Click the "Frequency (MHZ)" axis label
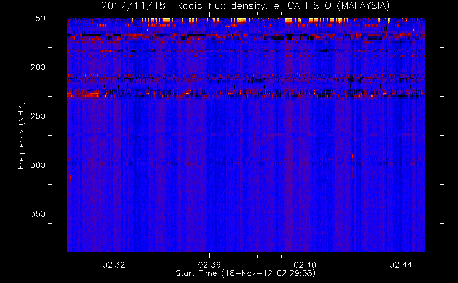This screenshot has height=283, width=458. click(x=21, y=136)
